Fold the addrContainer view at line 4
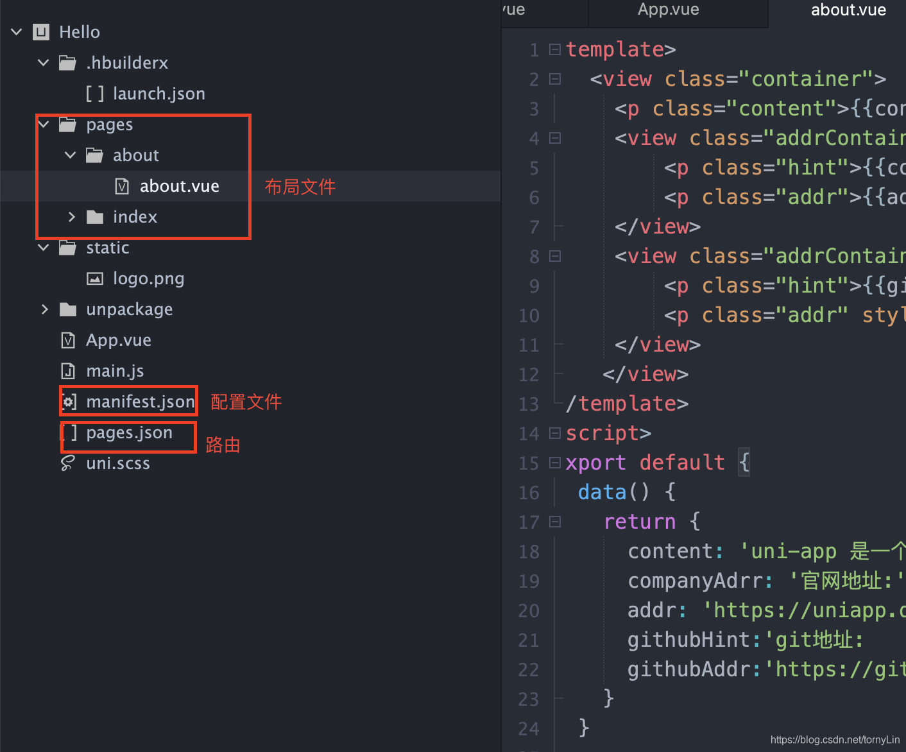 [555, 138]
